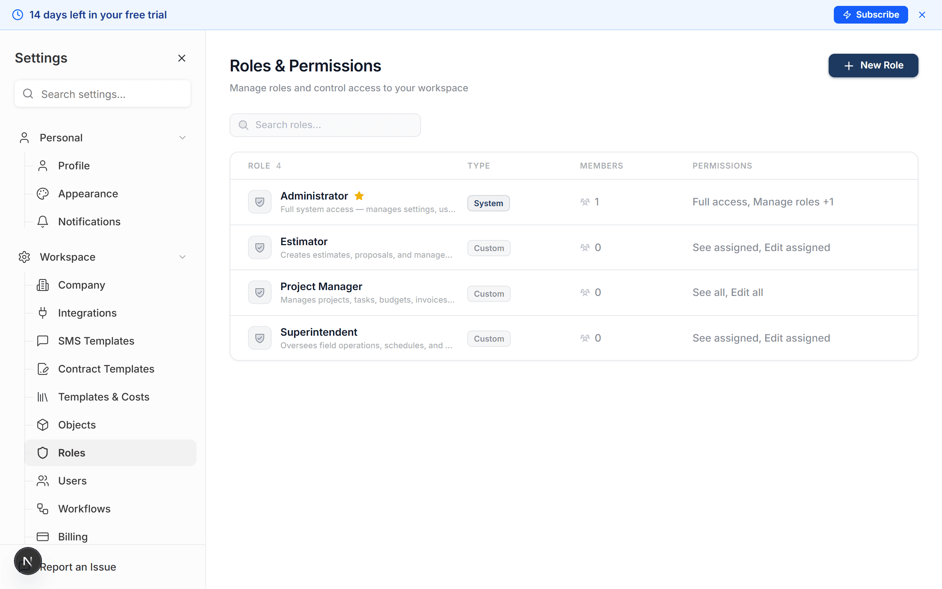This screenshot has height=589, width=942.
Task: Click the SMS Templates chat icon
Action: click(43, 341)
